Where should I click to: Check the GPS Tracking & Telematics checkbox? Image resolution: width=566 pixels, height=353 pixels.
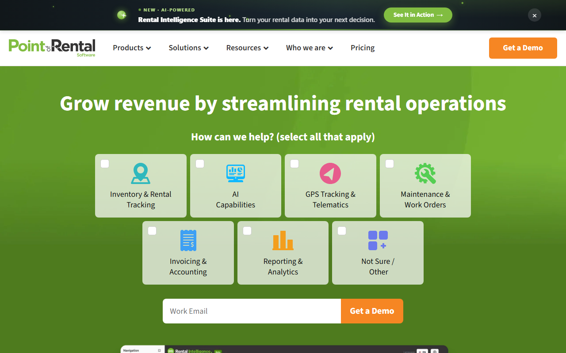[294, 164]
